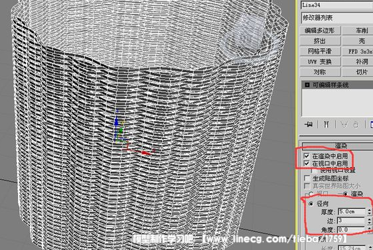
Task: Enable the 生成贴图坐标 checkbox
Action: coord(307,178)
